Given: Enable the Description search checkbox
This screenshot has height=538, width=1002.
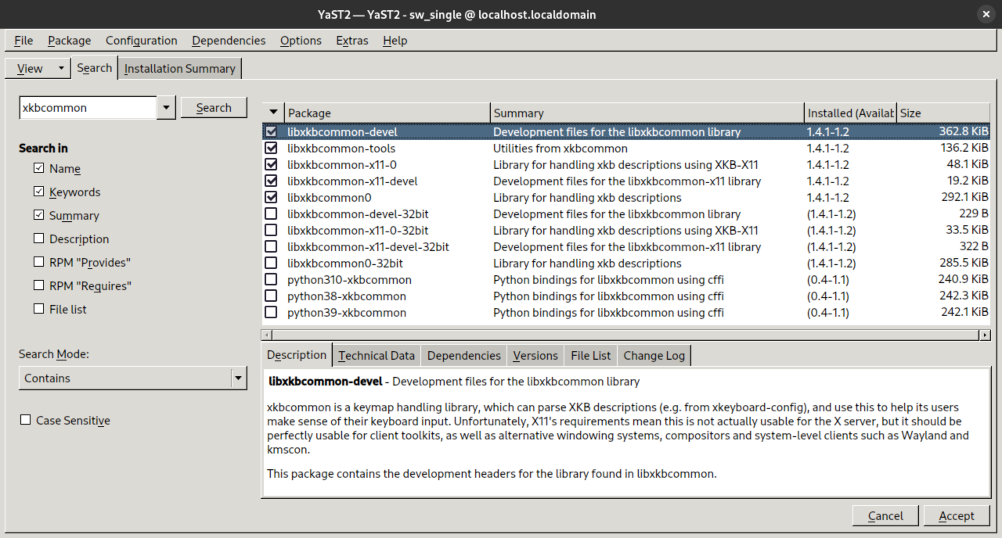Looking at the screenshot, I should 39,238.
